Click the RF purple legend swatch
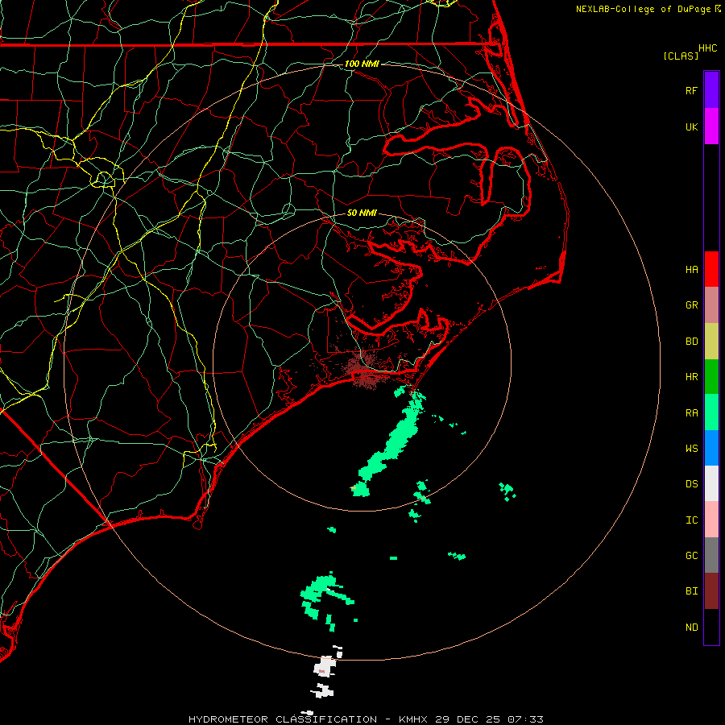The height and width of the screenshot is (725, 725). click(x=711, y=90)
